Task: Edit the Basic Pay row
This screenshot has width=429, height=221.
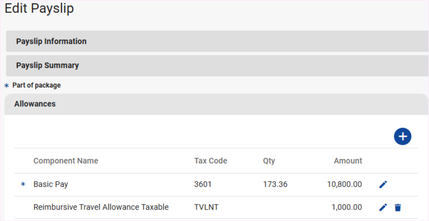Action: [383, 184]
